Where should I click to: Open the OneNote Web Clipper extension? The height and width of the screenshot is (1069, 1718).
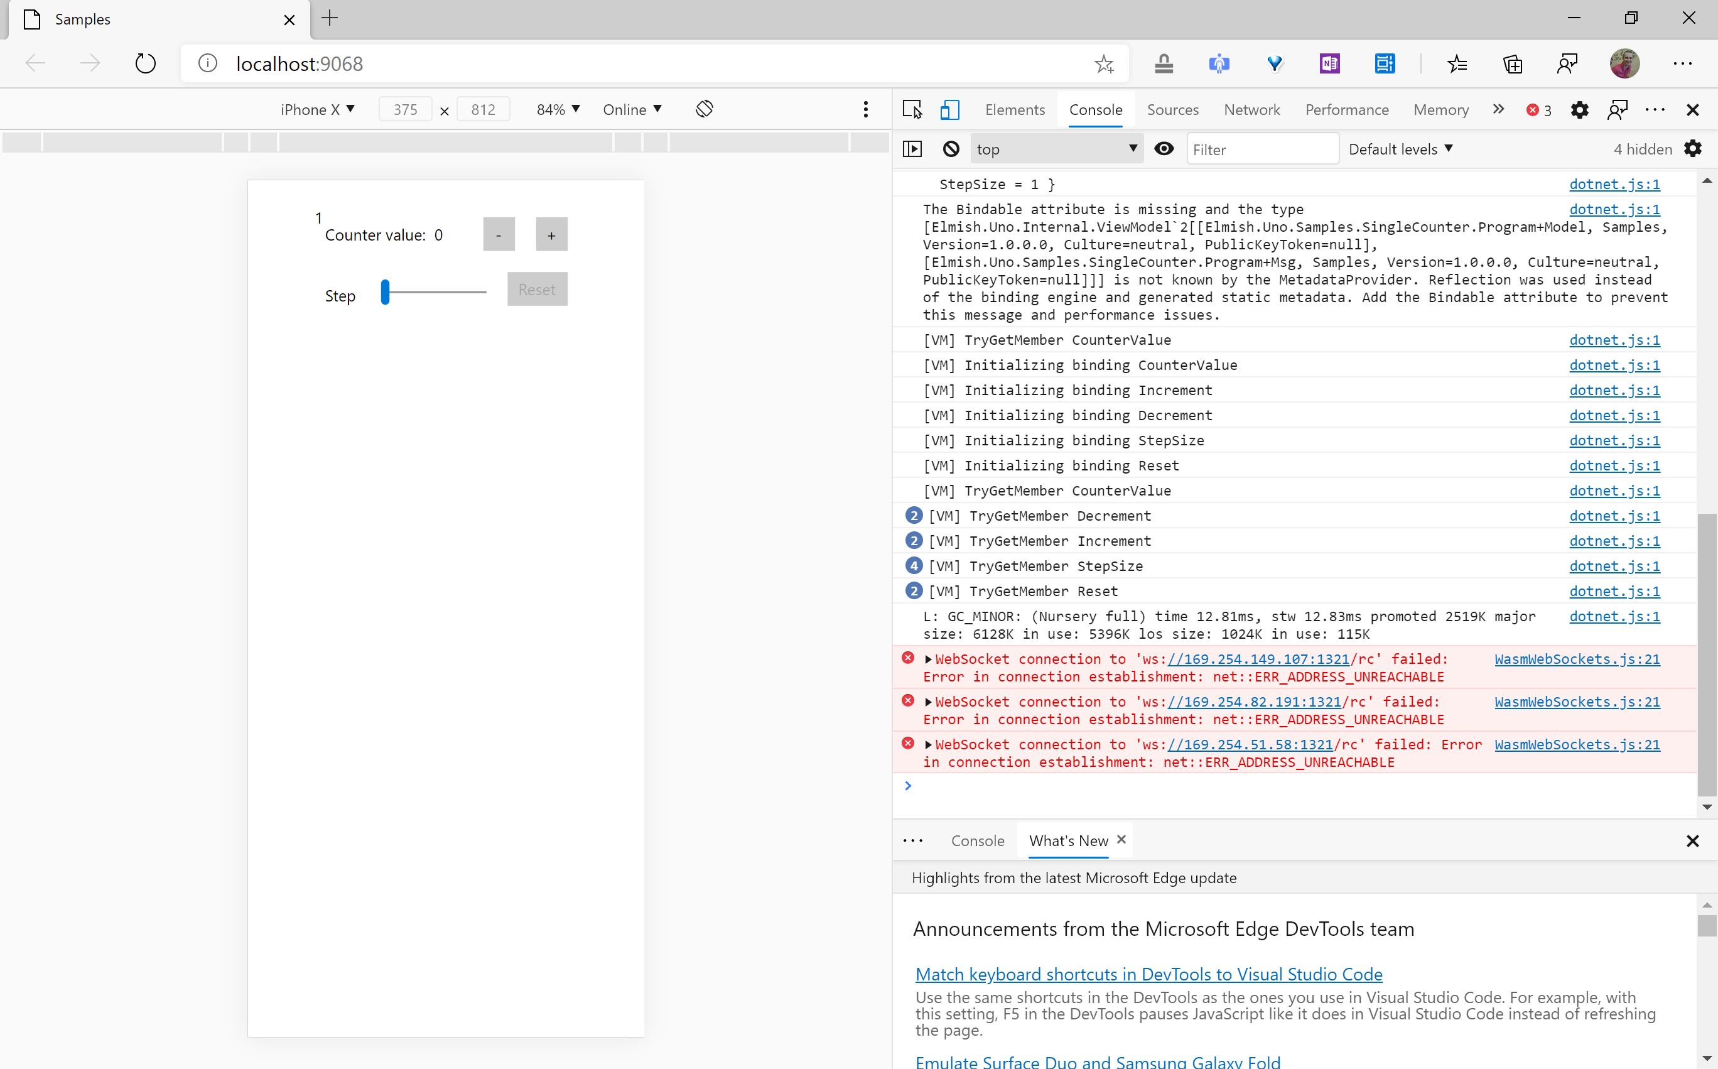1329,63
